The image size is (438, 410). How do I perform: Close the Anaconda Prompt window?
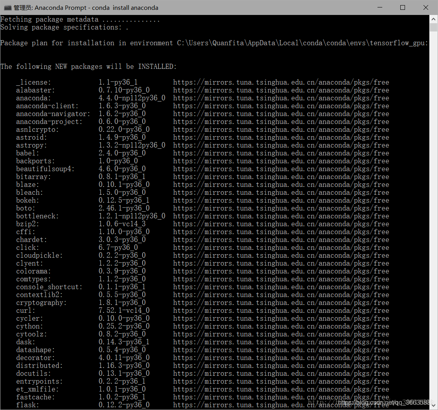tap(426, 7)
